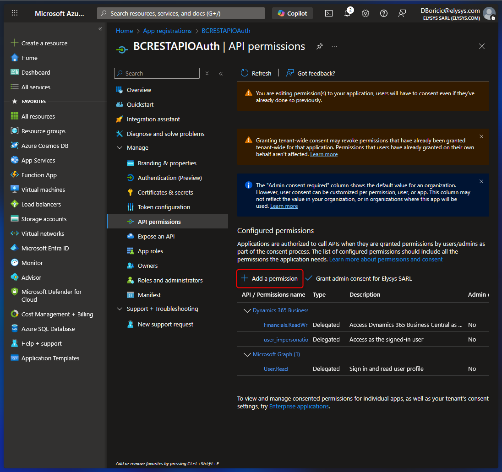The height and width of the screenshot is (472, 502).
Task: Open the portal menu waffle icon
Action: [x=15, y=13]
